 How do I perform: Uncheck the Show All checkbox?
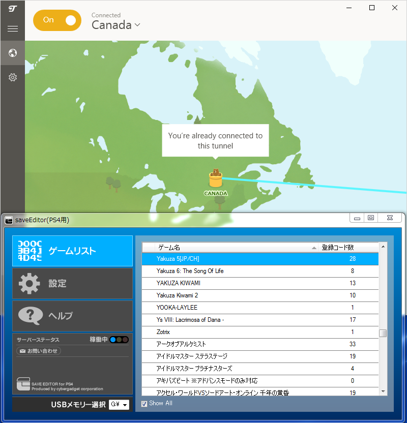click(x=144, y=403)
